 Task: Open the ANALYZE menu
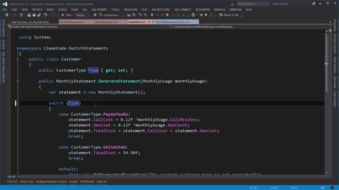click(220, 9)
